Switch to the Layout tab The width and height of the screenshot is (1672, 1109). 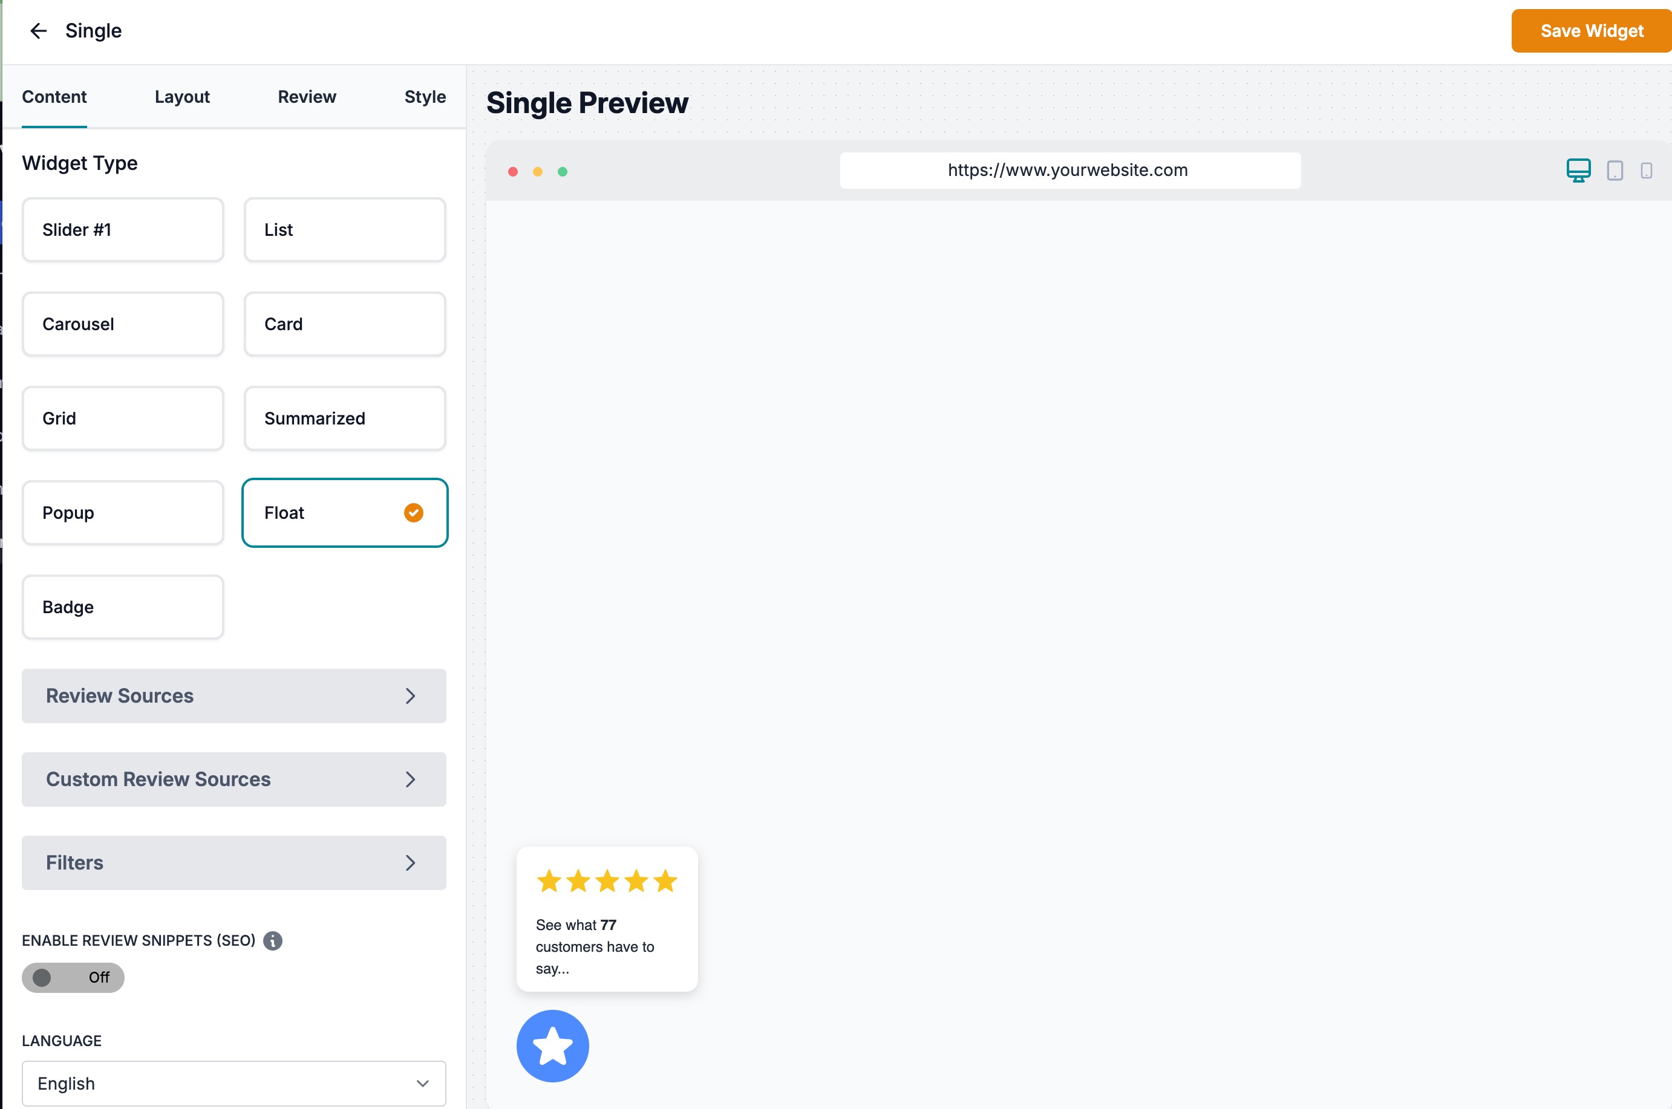[x=182, y=97]
